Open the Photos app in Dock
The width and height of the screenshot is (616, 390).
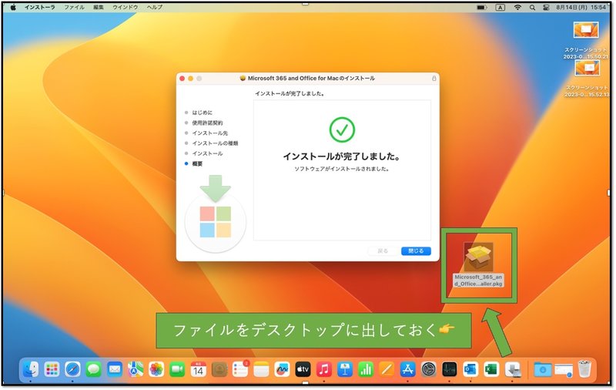156,369
